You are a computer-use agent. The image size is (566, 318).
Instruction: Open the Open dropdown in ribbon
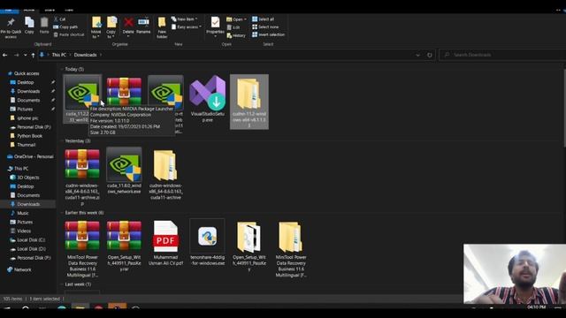[236, 19]
